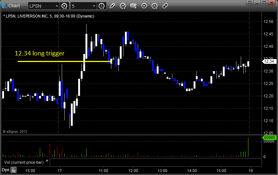Click the 12.34 current price marker

coord(269,61)
